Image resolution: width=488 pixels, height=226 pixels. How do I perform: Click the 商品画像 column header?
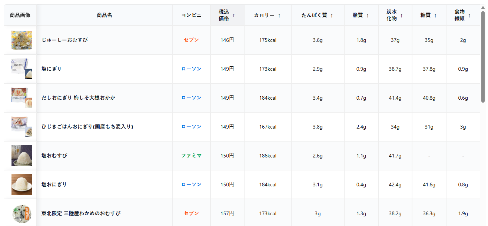tap(20, 15)
